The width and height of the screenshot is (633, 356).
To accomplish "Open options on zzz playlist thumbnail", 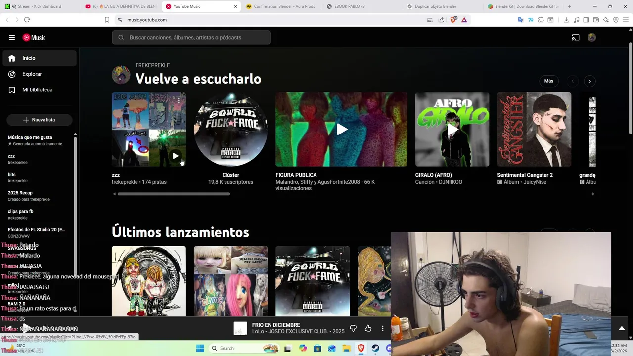I will tap(179, 100).
